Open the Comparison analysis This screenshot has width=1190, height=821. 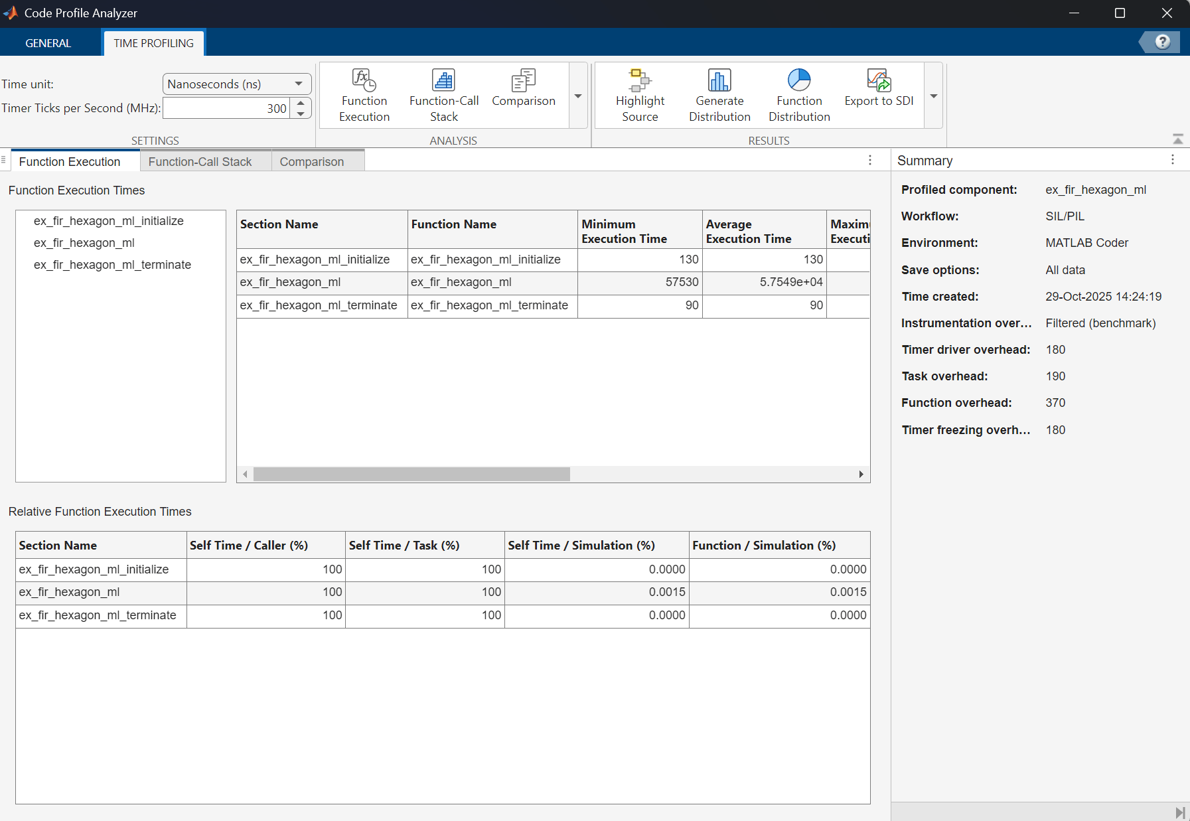tap(524, 89)
